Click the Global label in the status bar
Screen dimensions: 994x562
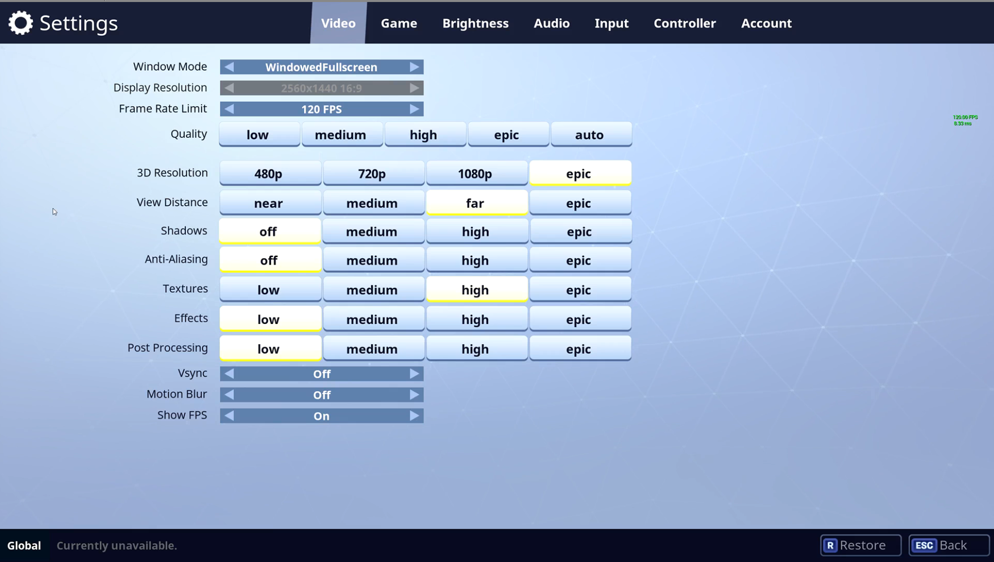pyautogui.click(x=24, y=545)
